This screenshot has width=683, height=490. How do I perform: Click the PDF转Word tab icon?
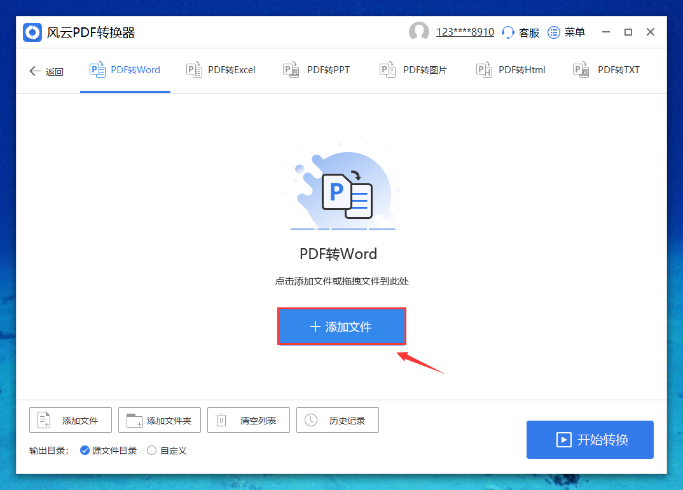pos(97,70)
